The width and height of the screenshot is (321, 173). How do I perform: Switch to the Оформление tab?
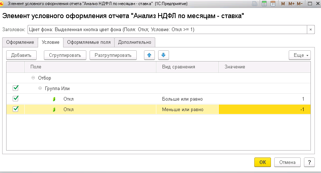pyautogui.click(x=20, y=42)
